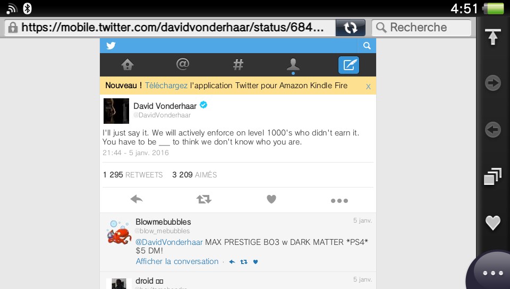
Task: Open browser bookmarks heart icon
Action: point(493,223)
